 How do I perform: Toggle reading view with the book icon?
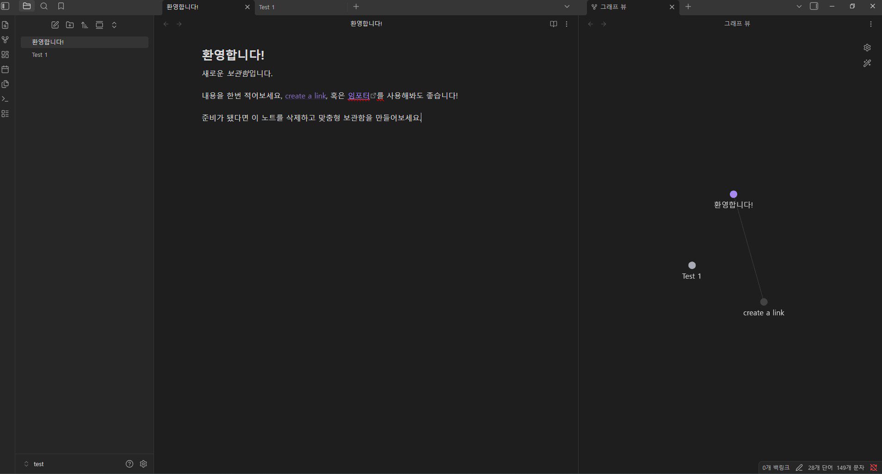tap(554, 24)
